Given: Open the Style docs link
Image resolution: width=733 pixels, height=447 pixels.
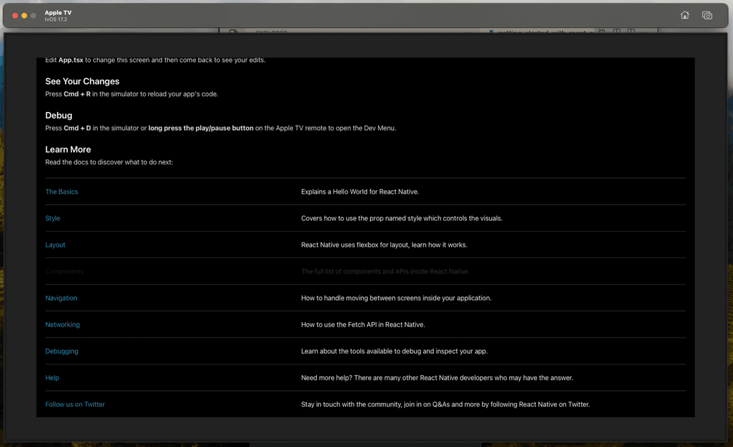Looking at the screenshot, I should 53,218.
